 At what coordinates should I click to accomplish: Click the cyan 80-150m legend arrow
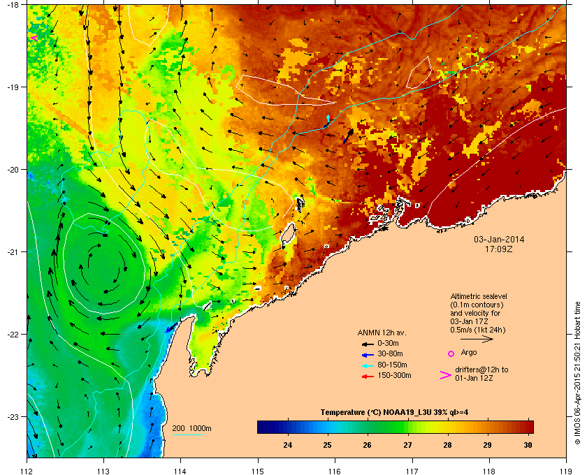click(368, 365)
